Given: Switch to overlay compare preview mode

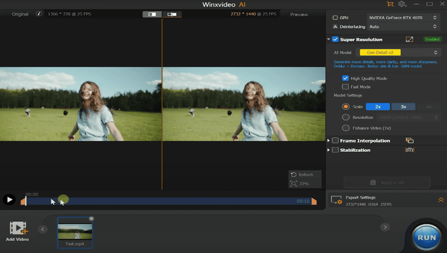Looking at the screenshot, I should coord(172,15).
